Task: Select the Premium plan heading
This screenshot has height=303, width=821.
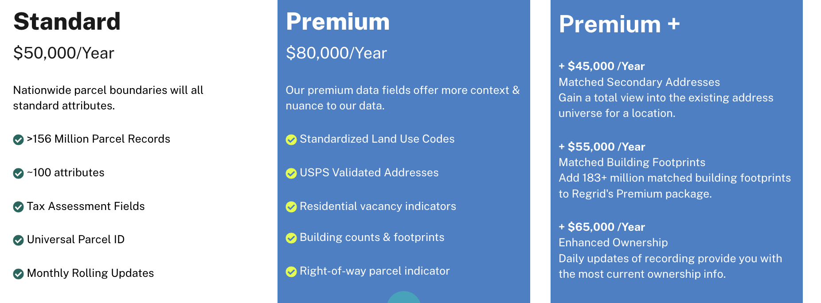Action: click(338, 21)
